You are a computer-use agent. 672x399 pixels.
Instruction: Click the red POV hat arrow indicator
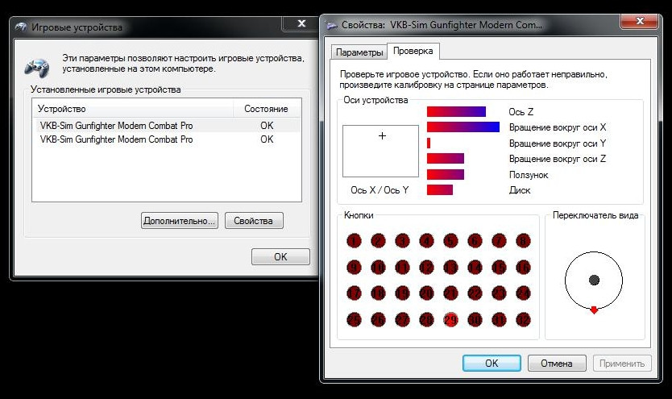594,310
